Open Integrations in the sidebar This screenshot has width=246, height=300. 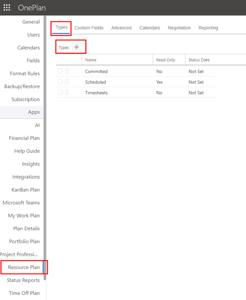pyautogui.click(x=26, y=177)
